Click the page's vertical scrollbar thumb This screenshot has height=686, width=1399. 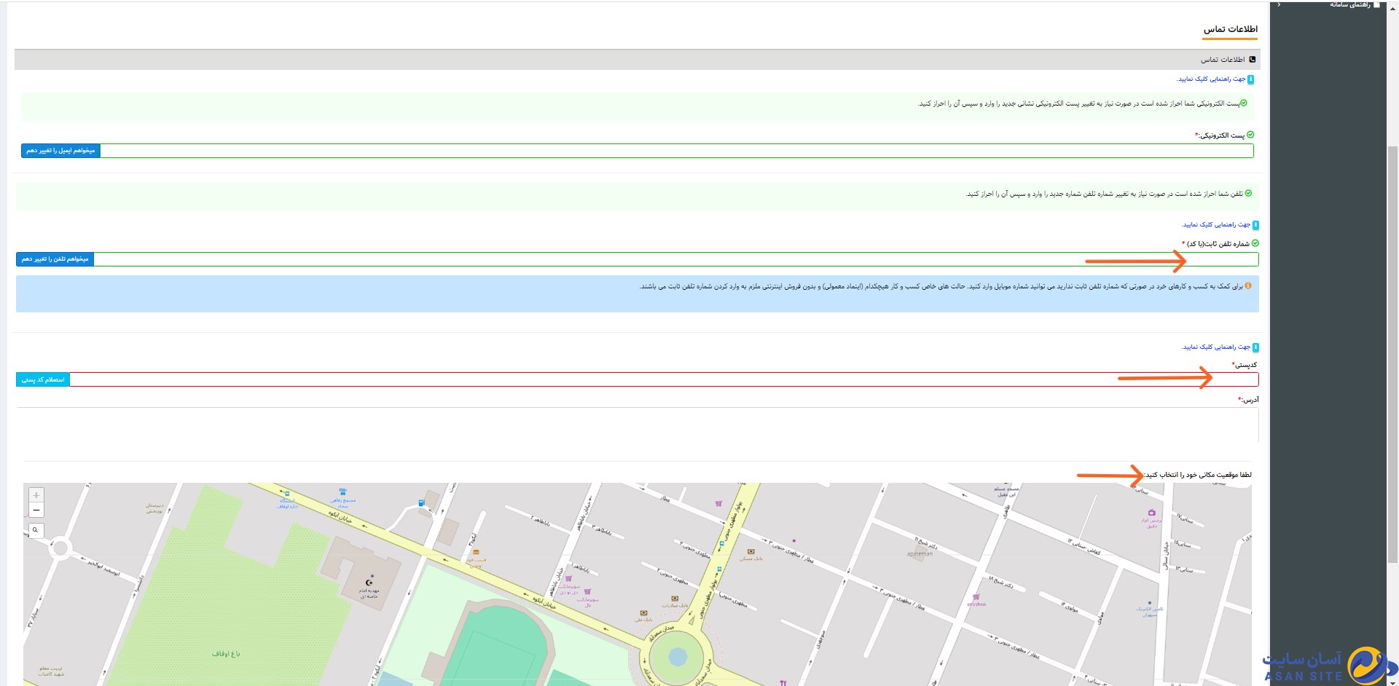[1392, 350]
